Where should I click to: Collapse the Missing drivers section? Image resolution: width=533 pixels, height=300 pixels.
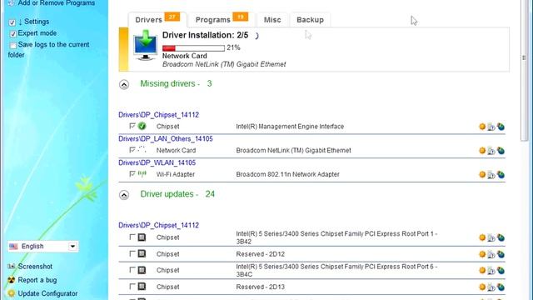124,84
